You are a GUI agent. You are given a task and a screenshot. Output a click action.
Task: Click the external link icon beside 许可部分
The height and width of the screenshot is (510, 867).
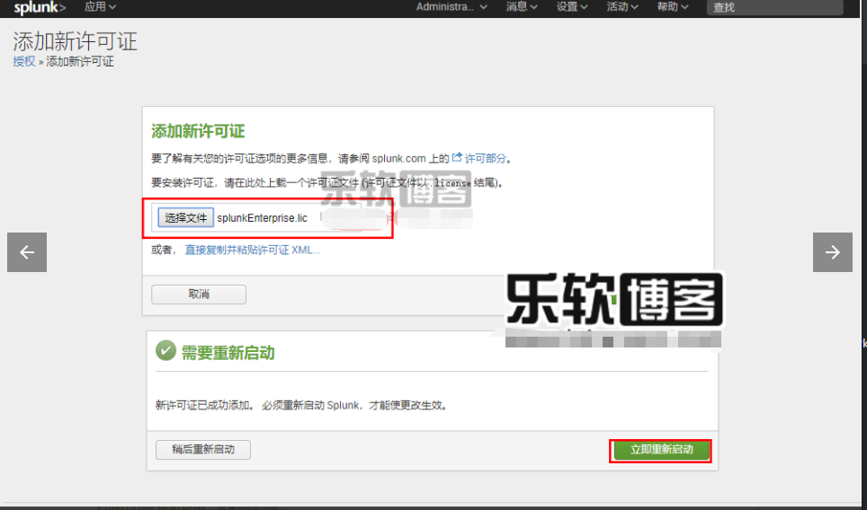point(457,157)
